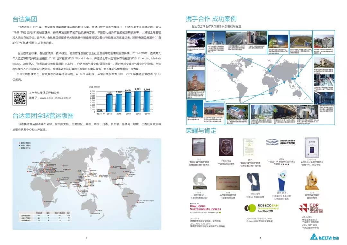The width and height of the screenshot is (347, 245).
Task: Click the gold 2019 trophy image
Action: 312,181
